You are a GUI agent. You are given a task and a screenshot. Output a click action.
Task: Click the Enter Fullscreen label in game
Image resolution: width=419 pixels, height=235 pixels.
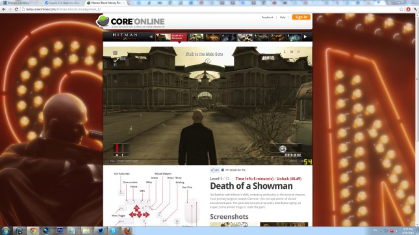coord(128,161)
